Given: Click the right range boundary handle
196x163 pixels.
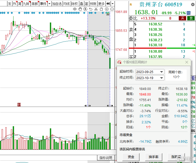Looking at the screenshot, I should [x=110, y=106].
